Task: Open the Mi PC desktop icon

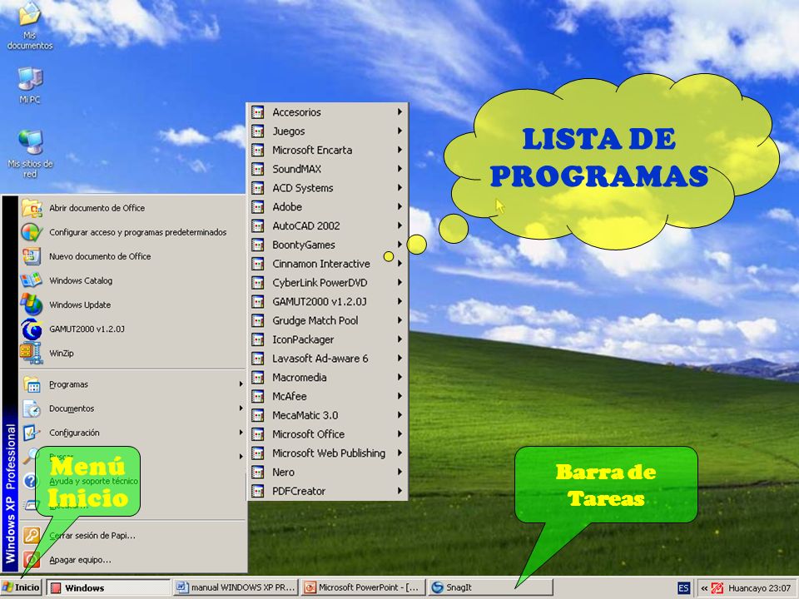Action: pos(30,85)
